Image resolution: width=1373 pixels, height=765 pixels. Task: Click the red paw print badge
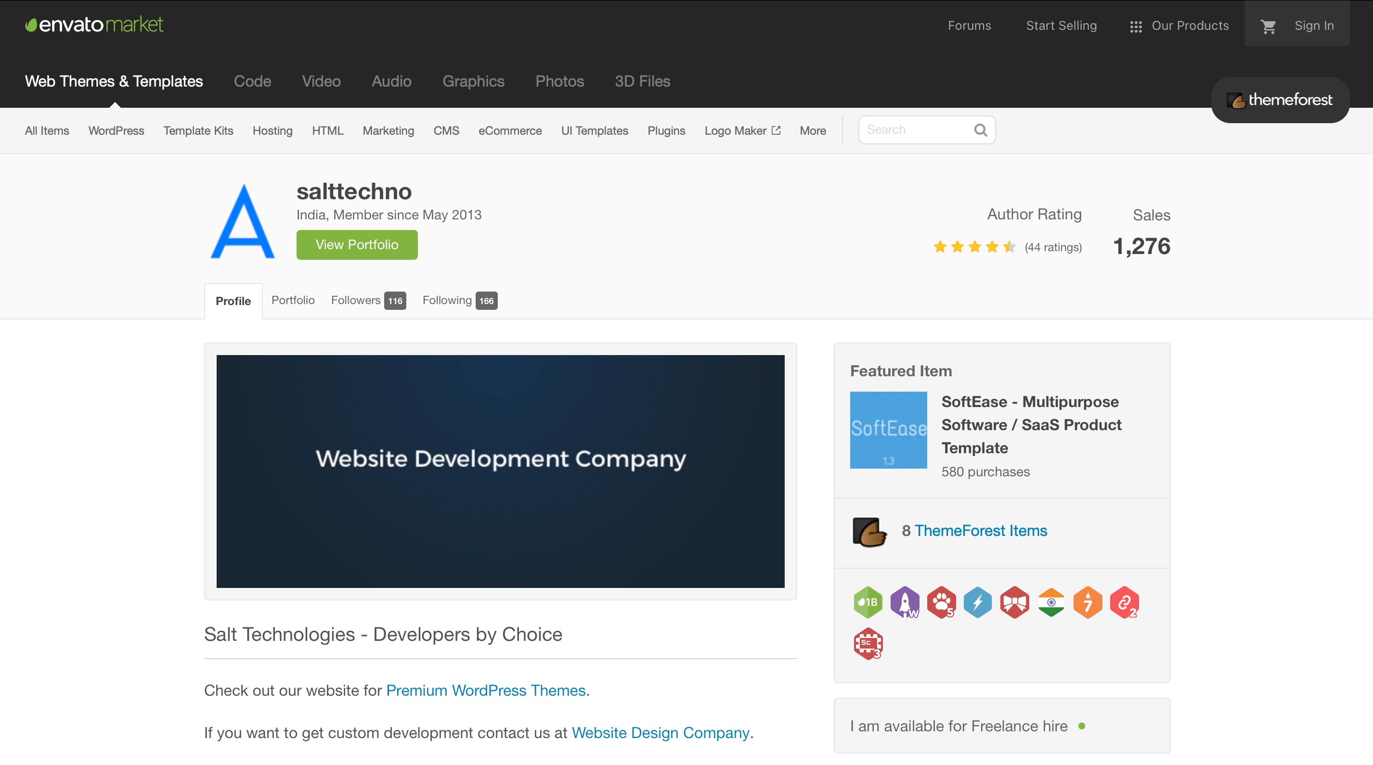point(941,602)
